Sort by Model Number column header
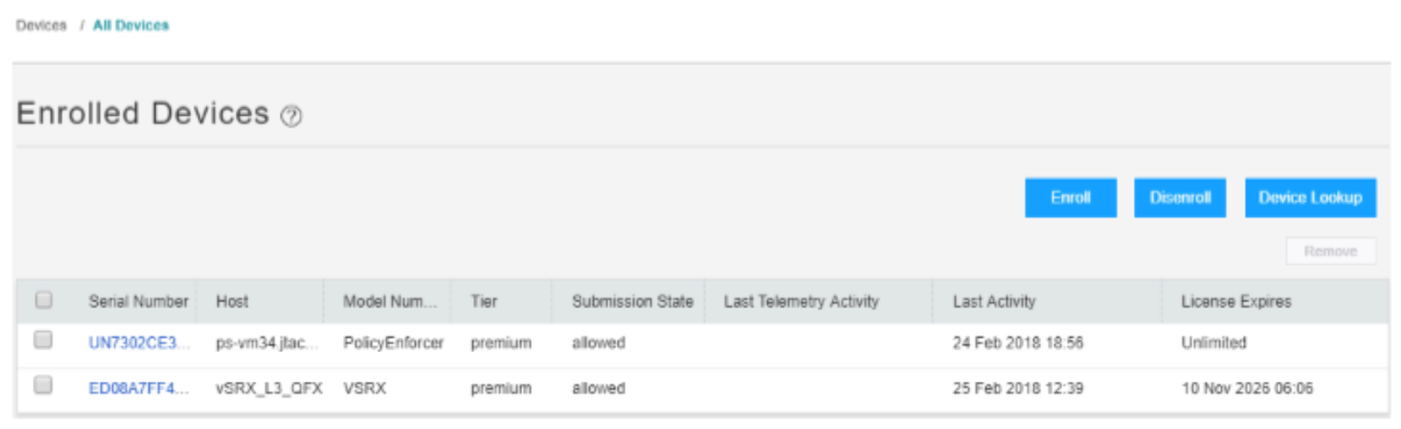The height and width of the screenshot is (429, 1401). coord(390,301)
